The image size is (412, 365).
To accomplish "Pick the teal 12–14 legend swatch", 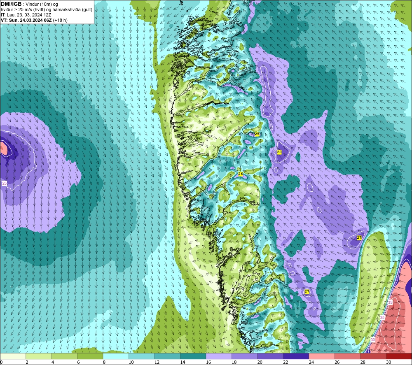I will coord(167,356).
